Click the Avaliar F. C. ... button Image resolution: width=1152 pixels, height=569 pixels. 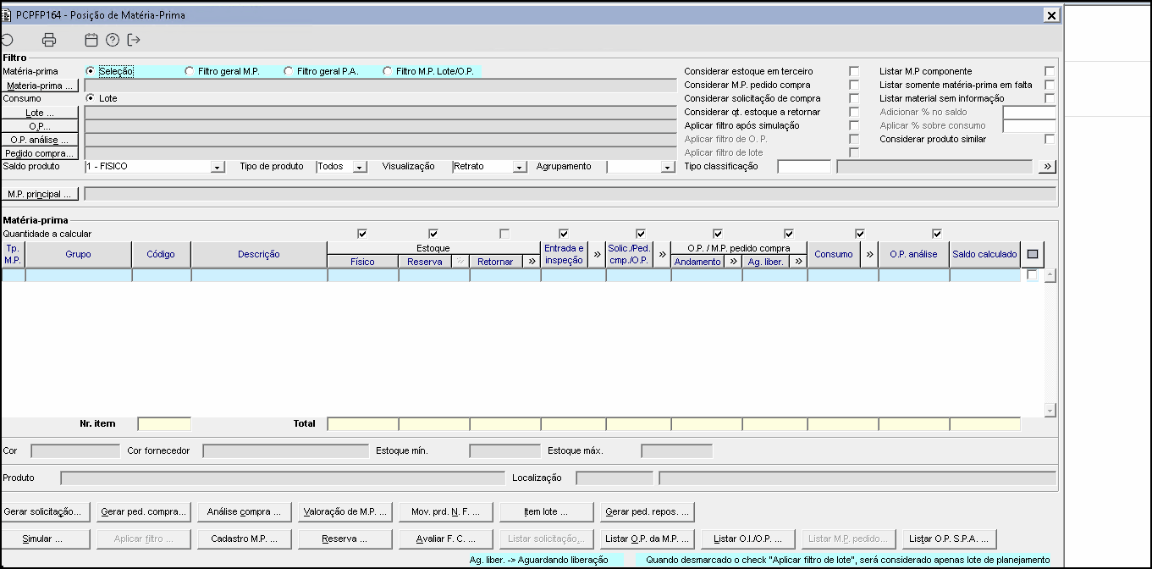(x=445, y=539)
